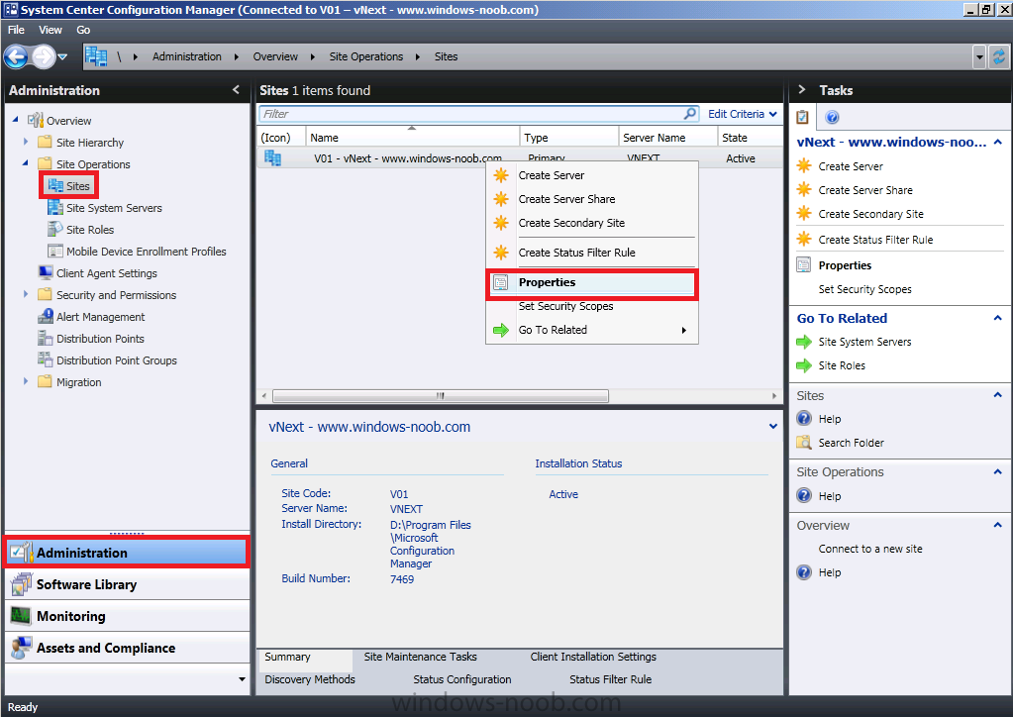Click Search Folder in Tasks pane

852,443
